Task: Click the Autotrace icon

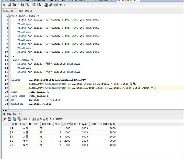Action: 22,5
